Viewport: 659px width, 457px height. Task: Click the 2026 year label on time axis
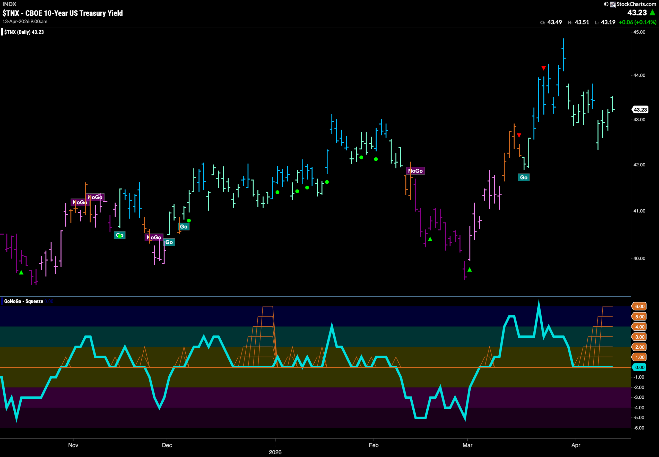coord(275,452)
